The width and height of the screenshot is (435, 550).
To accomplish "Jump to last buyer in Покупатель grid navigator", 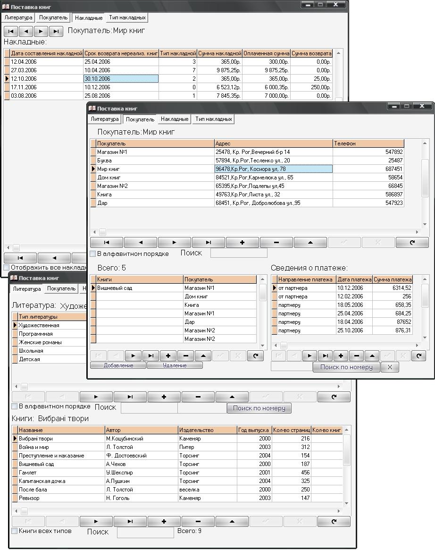I will (209, 242).
